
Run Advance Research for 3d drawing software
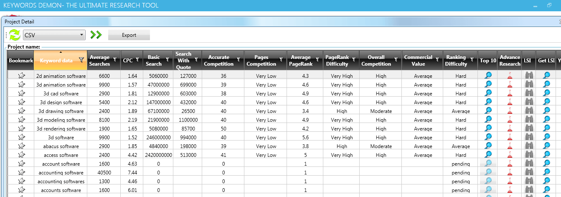pos(510,111)
